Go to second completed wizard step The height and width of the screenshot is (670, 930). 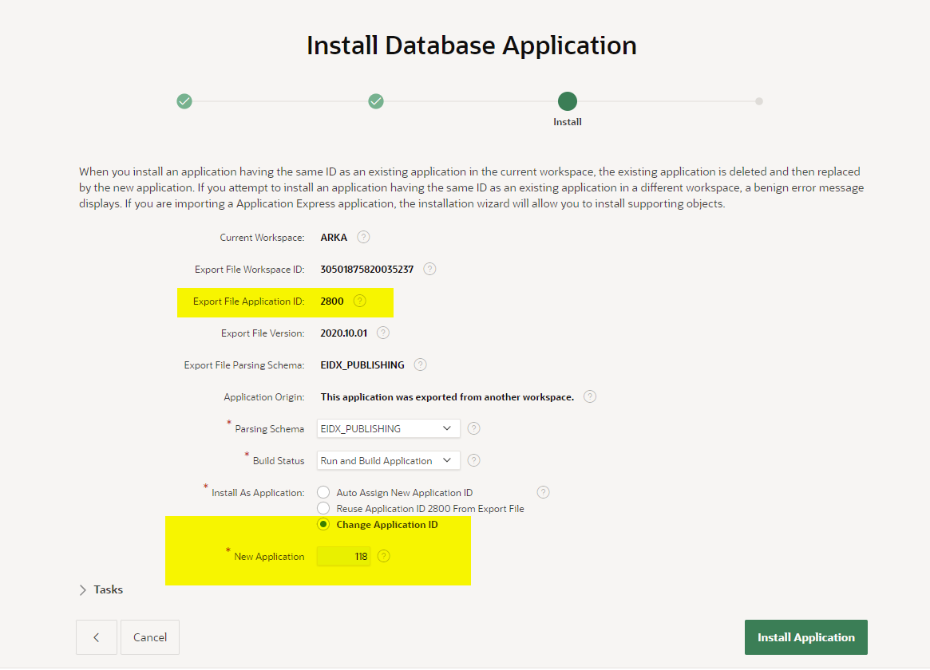coord(376,101)
